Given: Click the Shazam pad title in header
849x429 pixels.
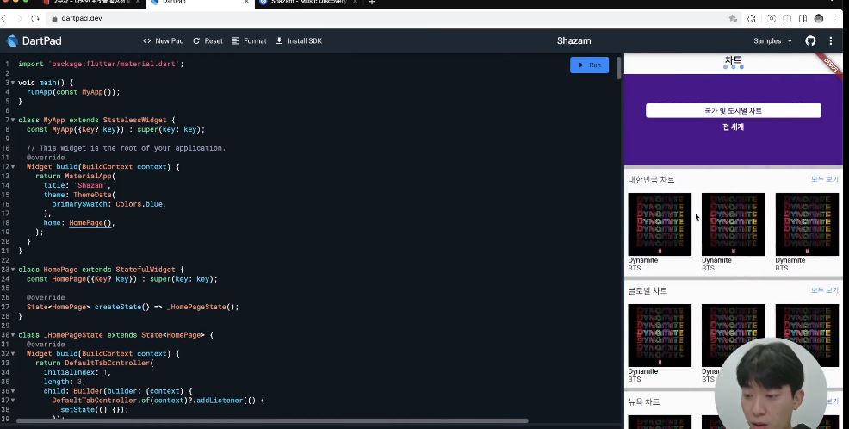Looking at the screenshot, I should [574, 41].
